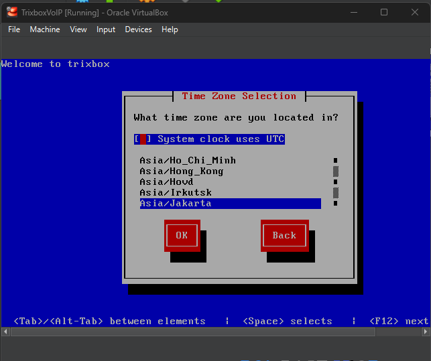Click the <F12> next hint text
The height and width of the screenshot is (361, 431).
pos(399,321)
